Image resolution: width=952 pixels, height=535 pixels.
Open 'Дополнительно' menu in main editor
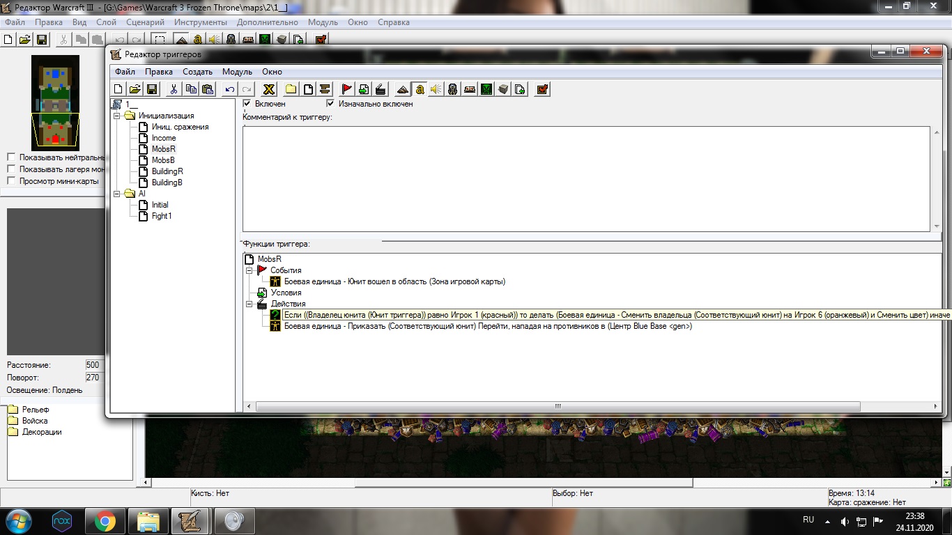click(268, 22)
